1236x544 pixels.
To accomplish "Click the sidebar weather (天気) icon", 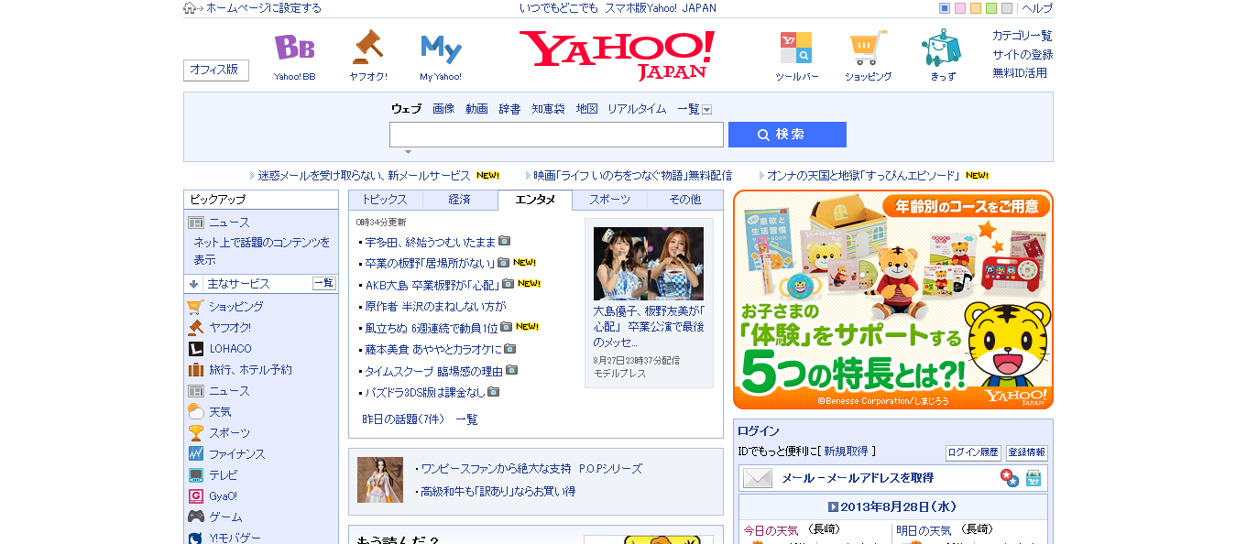I will (195, 412).
